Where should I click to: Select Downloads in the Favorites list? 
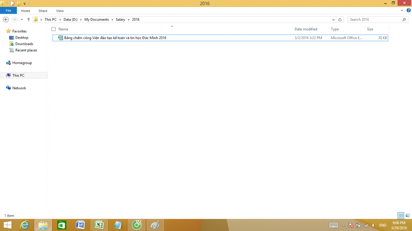(x=24, y=44)
